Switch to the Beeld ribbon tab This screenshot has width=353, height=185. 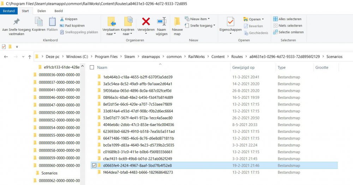59,11
